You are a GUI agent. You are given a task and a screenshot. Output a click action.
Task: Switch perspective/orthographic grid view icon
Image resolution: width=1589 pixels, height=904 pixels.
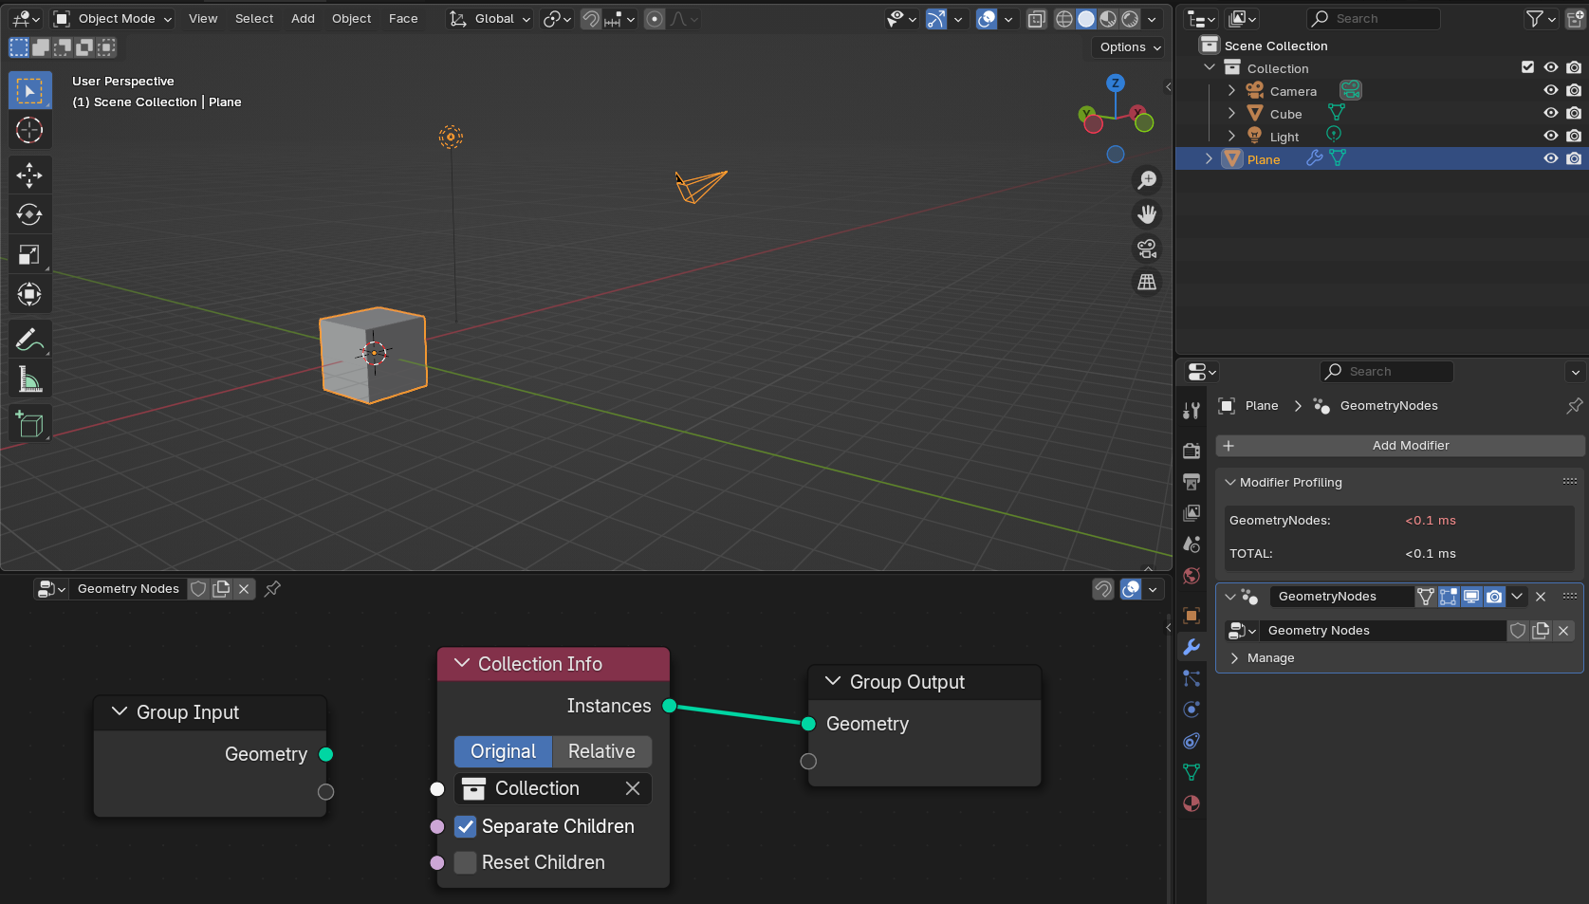1147,283
